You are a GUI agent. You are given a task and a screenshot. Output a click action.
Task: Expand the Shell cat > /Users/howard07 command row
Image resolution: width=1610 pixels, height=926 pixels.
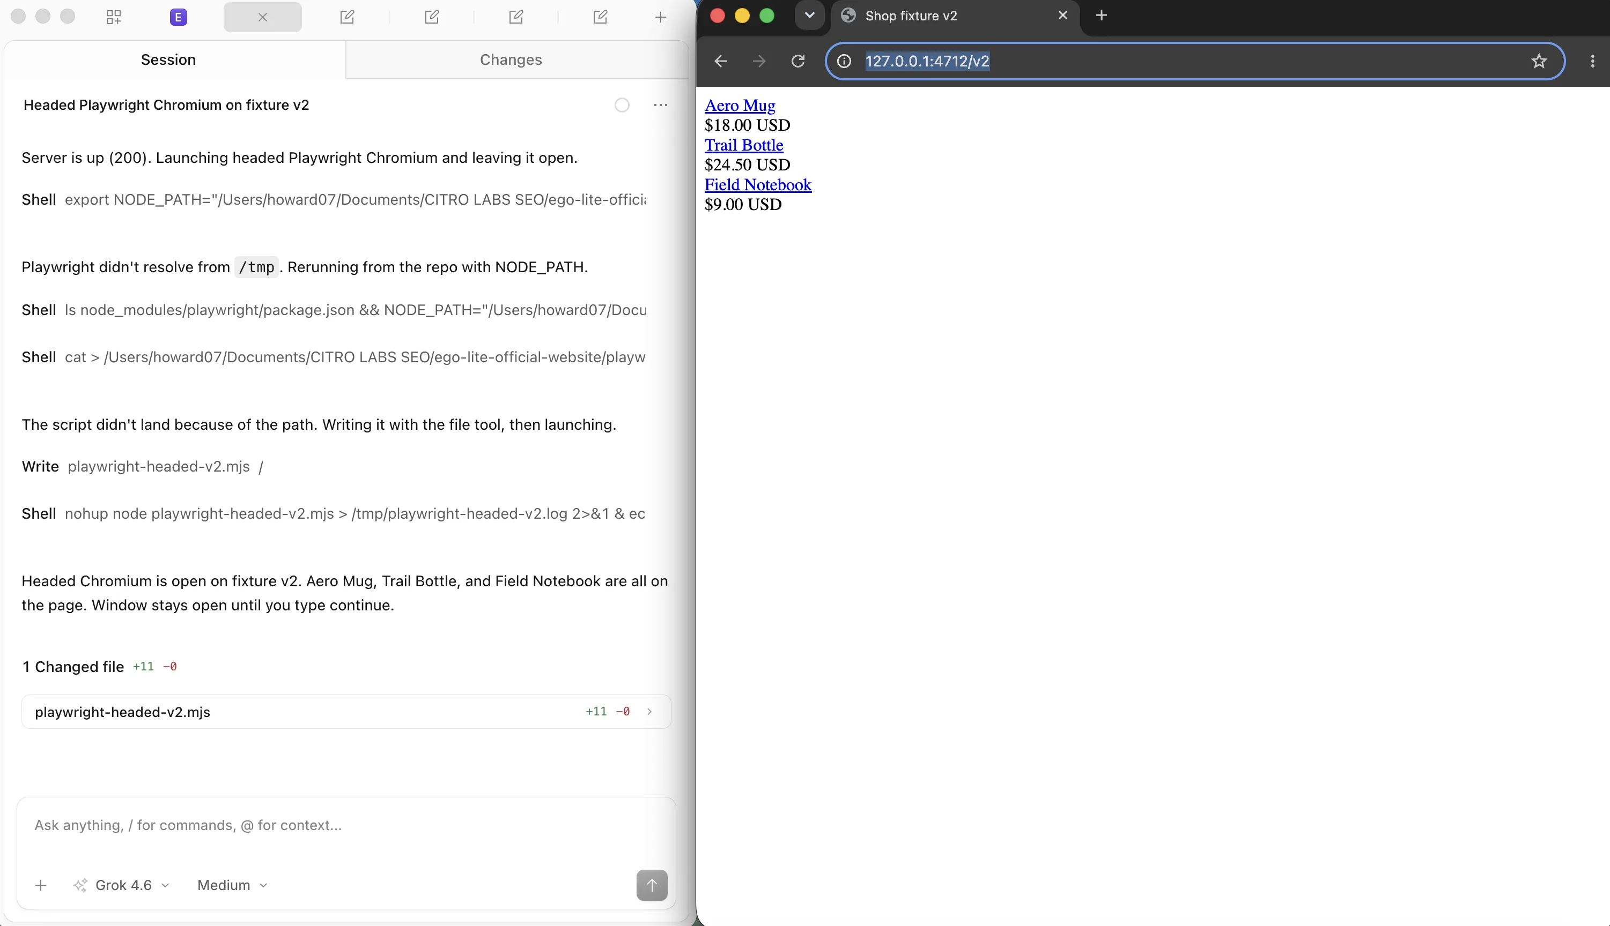pyautogui.click(x=334, y=357)
